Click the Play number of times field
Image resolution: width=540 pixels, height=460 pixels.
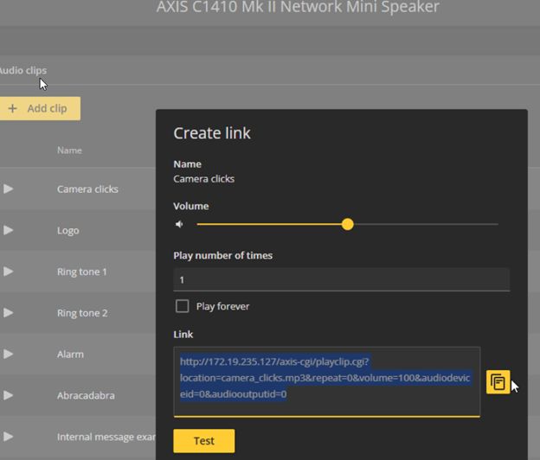pyautogui.click(x=342, y=279)
